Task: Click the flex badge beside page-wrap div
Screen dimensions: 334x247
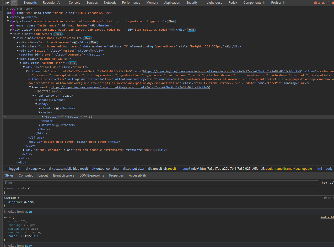Action: (58, 34)
